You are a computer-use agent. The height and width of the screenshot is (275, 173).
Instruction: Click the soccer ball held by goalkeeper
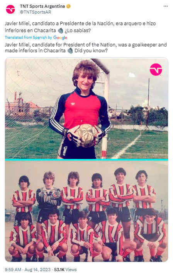click(x=86, y=135)
